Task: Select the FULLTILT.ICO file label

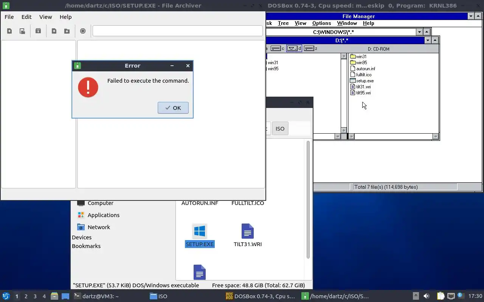Action: tap(248, 203)
